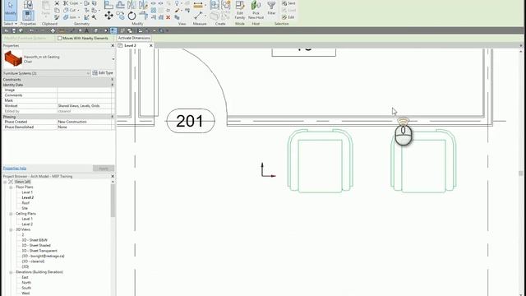This screenshot has width=526, height=296.
Task: Click Activate Dimensions button
Action: [x=134, y=38]
